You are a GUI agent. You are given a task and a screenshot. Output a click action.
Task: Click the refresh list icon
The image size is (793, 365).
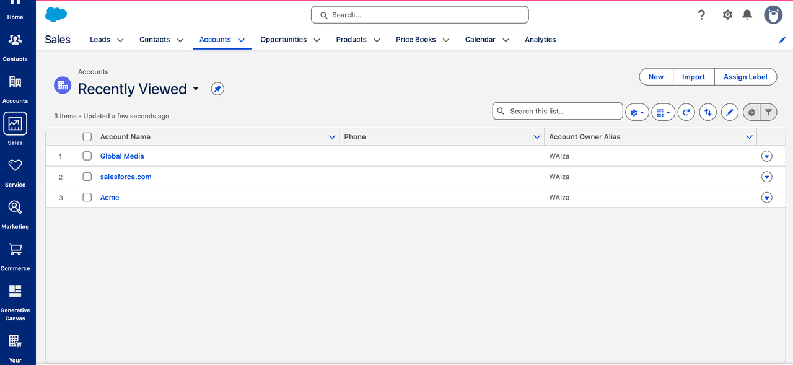click(686, 112)
